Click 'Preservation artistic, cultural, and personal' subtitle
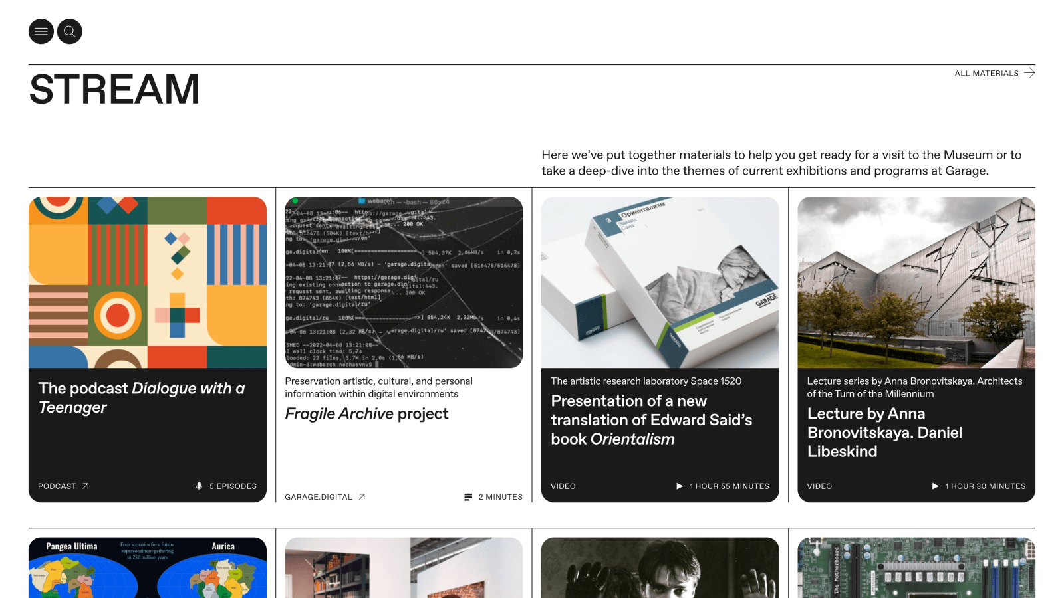 (379, 387)
